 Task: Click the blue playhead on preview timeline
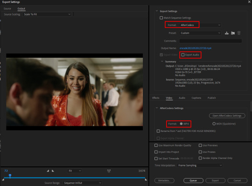tap(10, 176)
